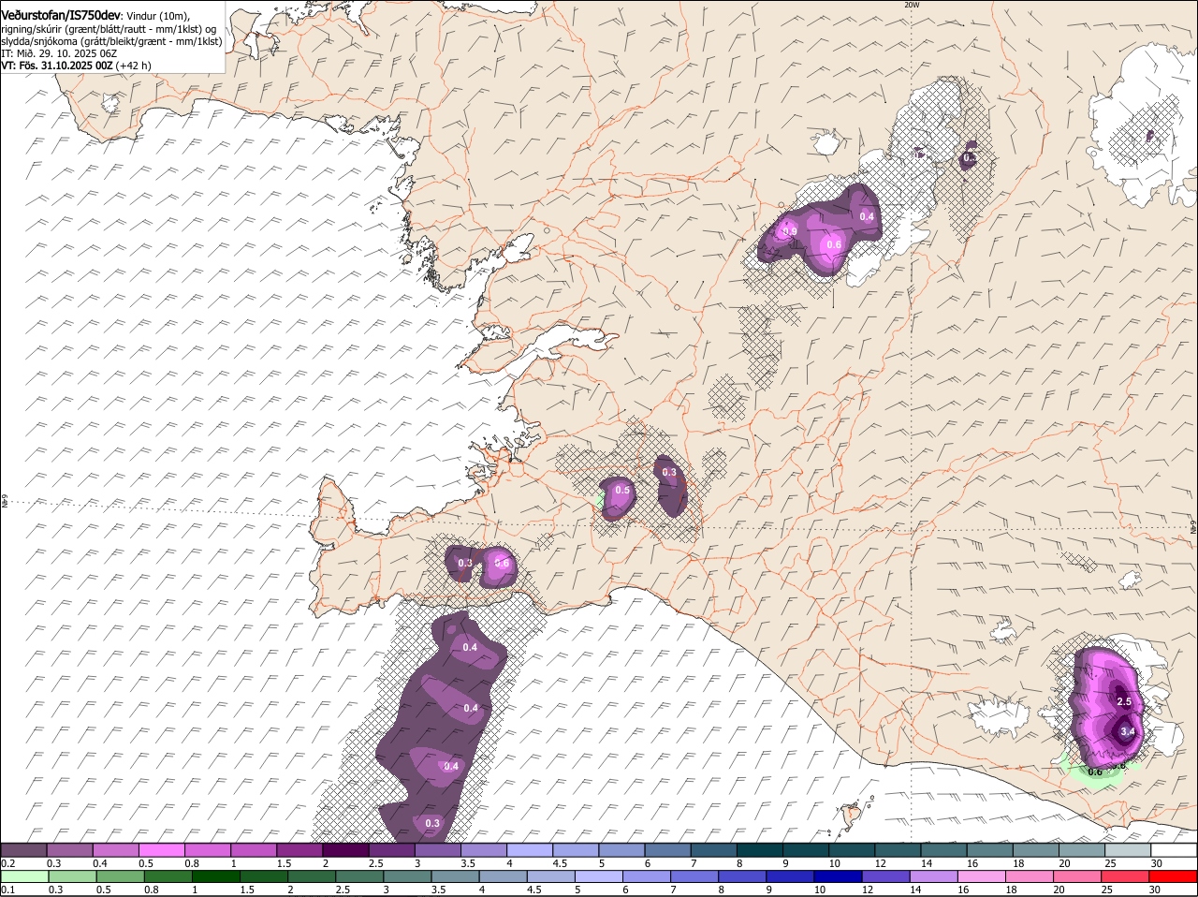This screenshot has height=897, width=1198.
Task: Click the 1.5 label under the top legend row
Action: click(284, 863)
